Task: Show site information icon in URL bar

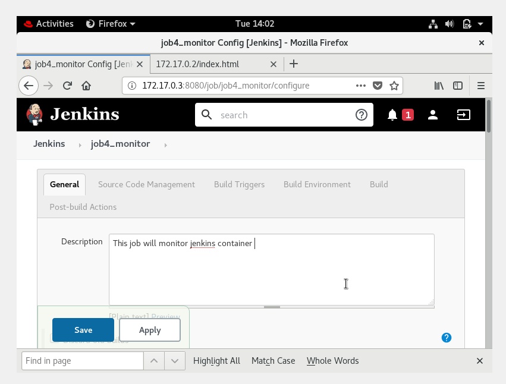Action: [131, 86]
